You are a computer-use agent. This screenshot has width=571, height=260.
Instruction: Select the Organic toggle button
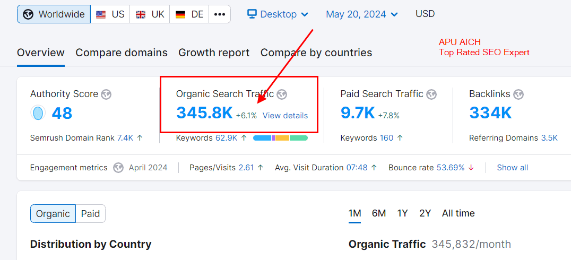[53, 214]
